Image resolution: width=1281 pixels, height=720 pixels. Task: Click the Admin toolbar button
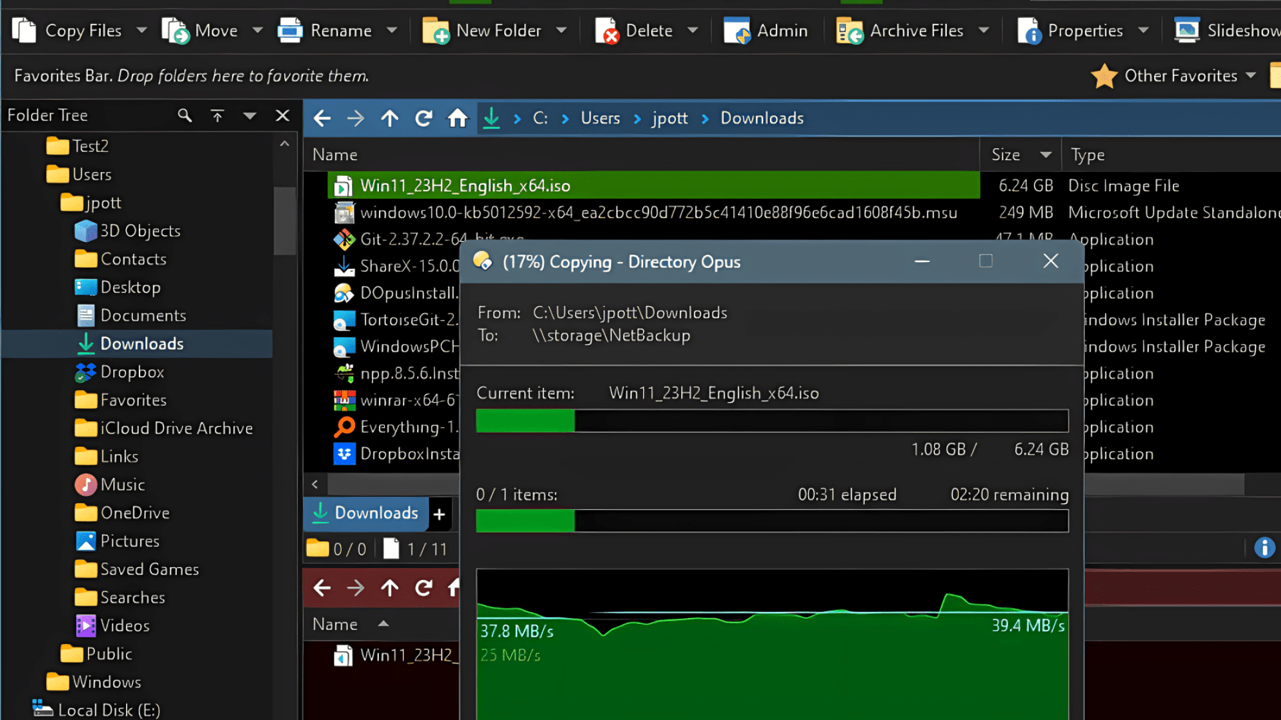click(766, 31)
